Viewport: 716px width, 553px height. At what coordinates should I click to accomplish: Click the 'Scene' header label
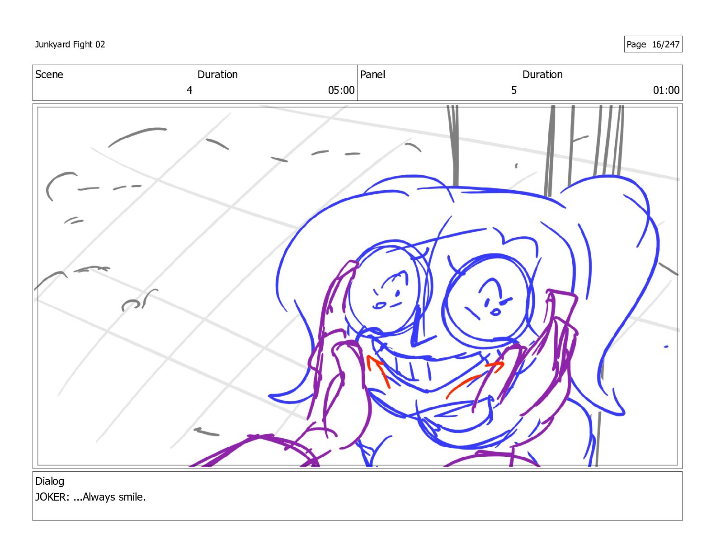[49, 75]
